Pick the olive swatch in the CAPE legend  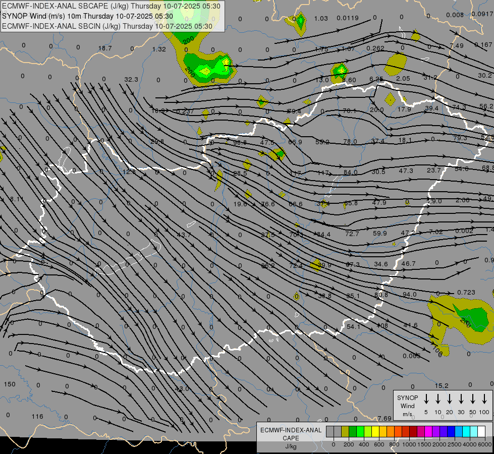tap(345, 432)
